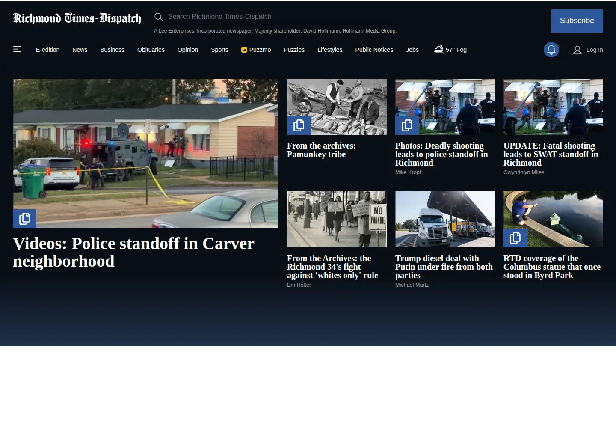Open the Jobs section
The image size is (616, 428).
pyautogui.click(x=412, y=50)
